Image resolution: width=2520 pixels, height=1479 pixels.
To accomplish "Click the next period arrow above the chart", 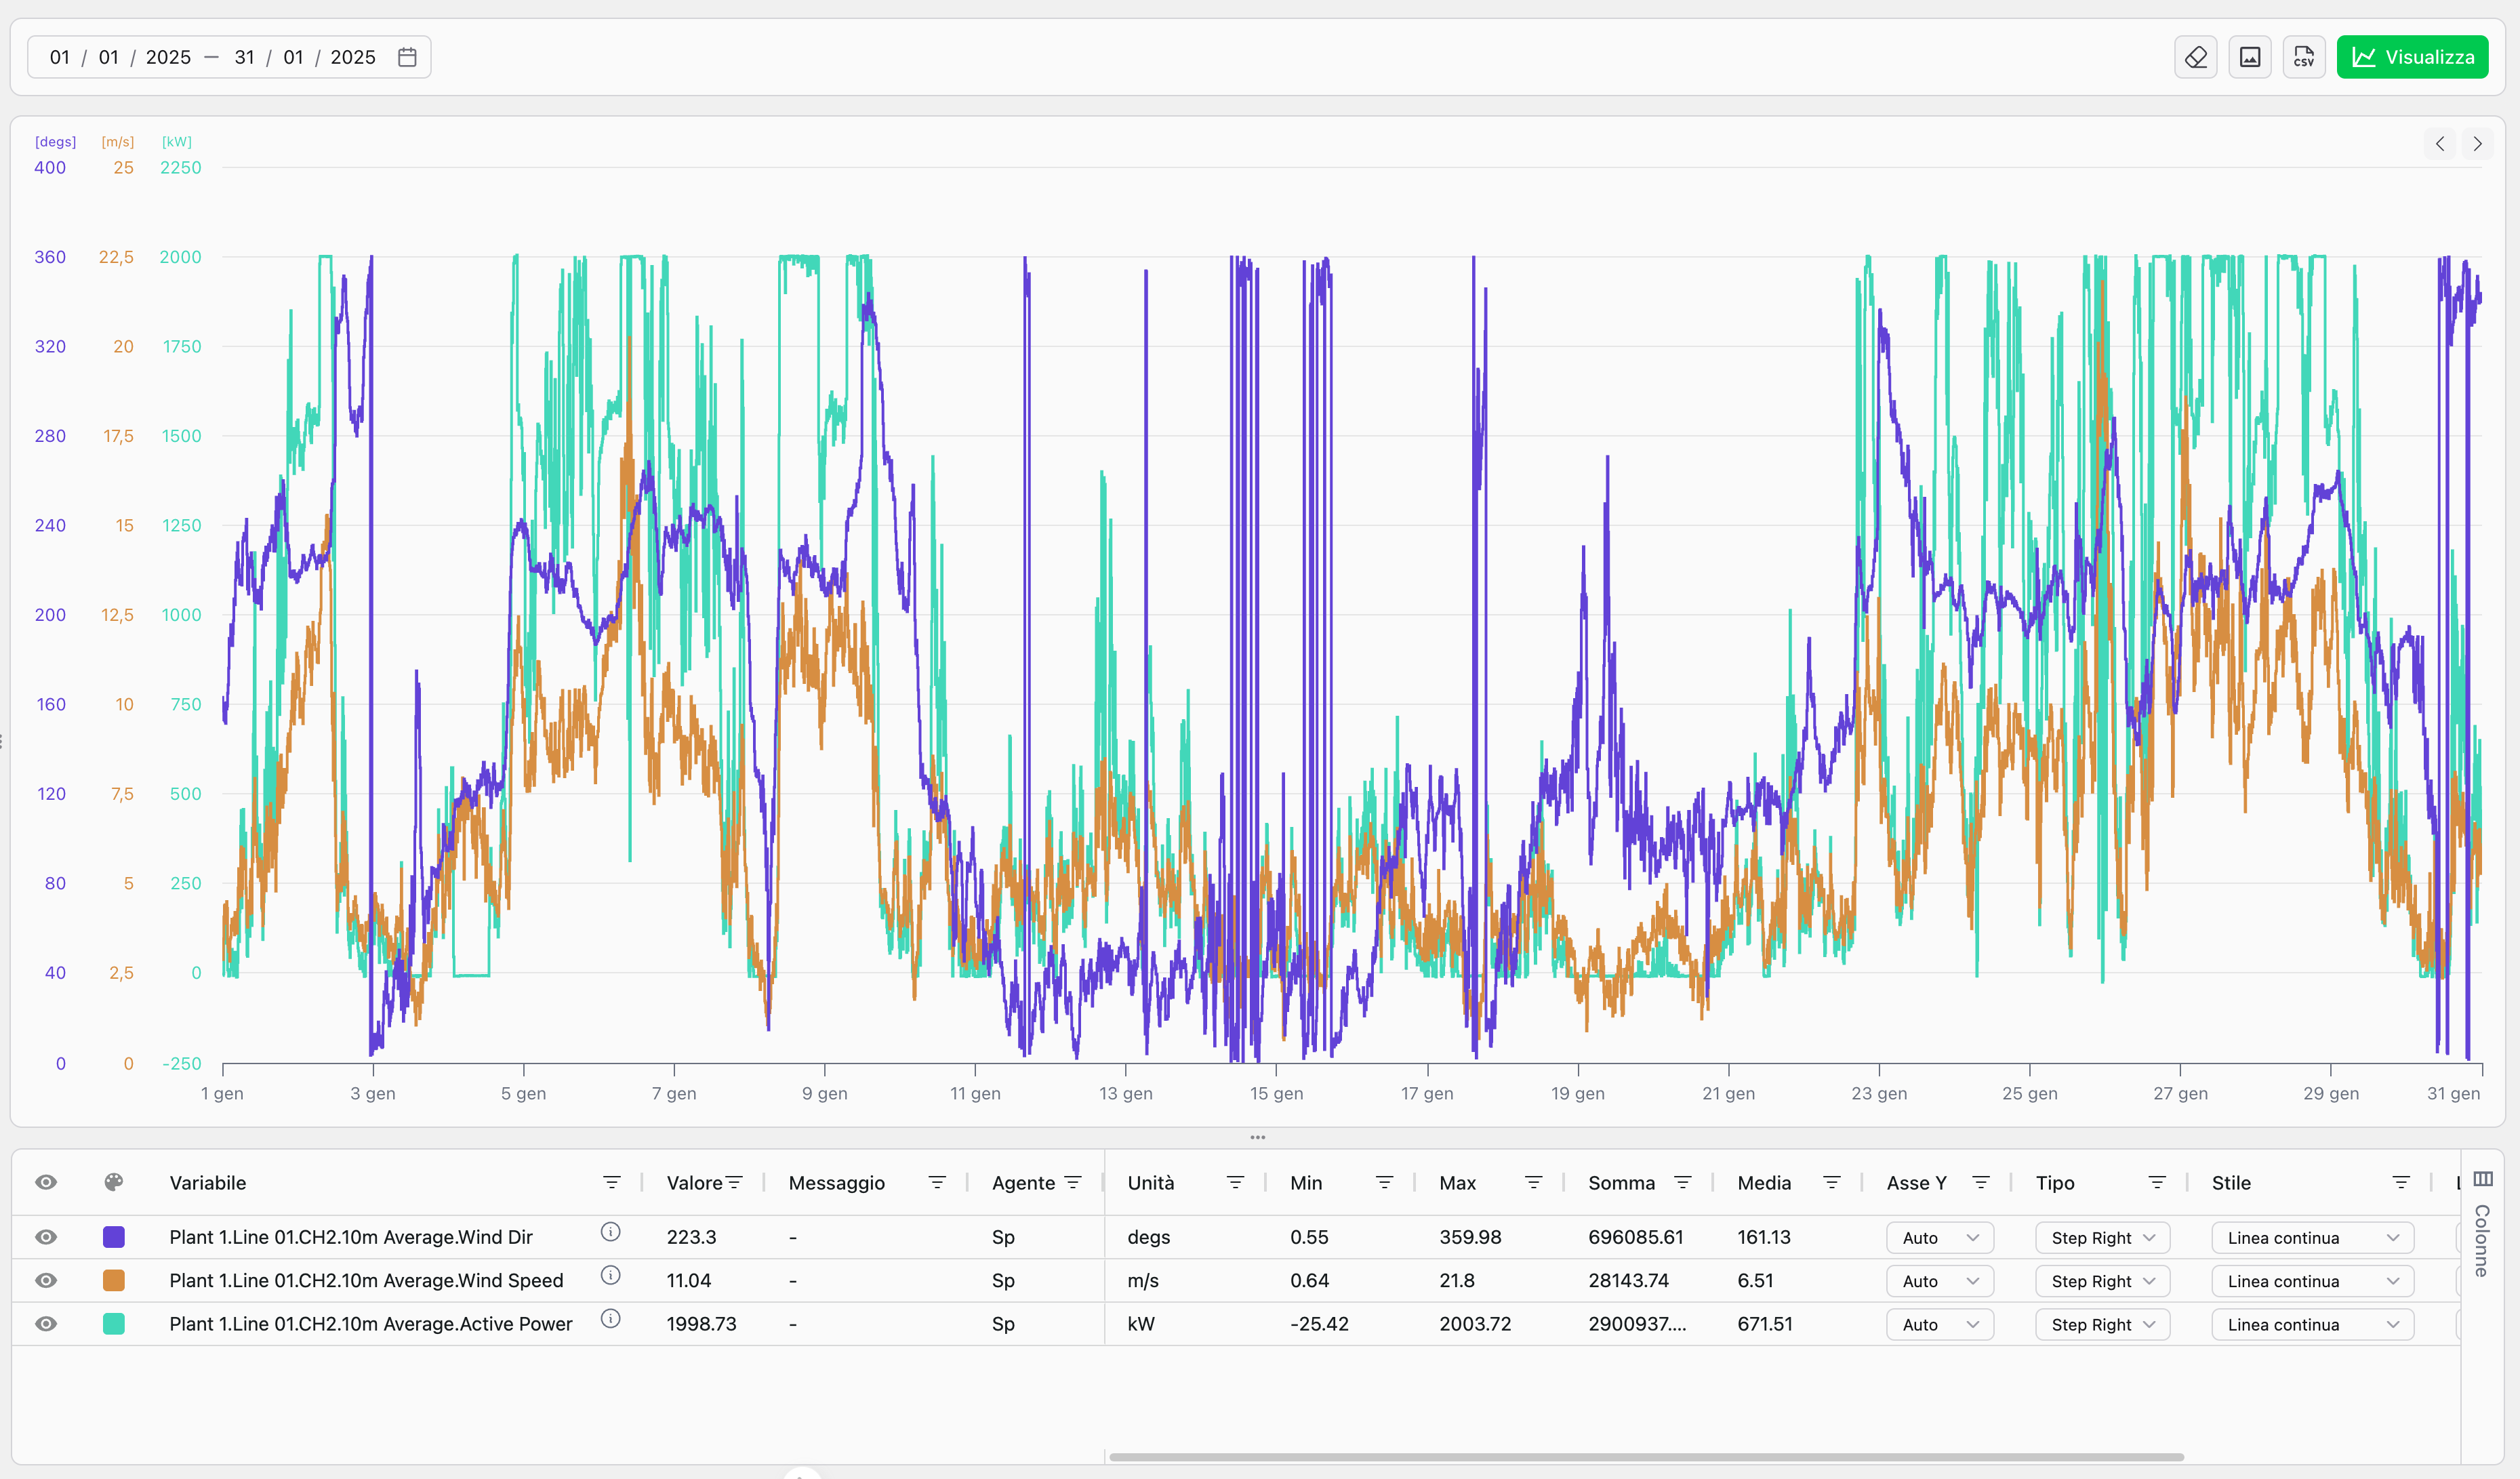I will point(2477,143).
